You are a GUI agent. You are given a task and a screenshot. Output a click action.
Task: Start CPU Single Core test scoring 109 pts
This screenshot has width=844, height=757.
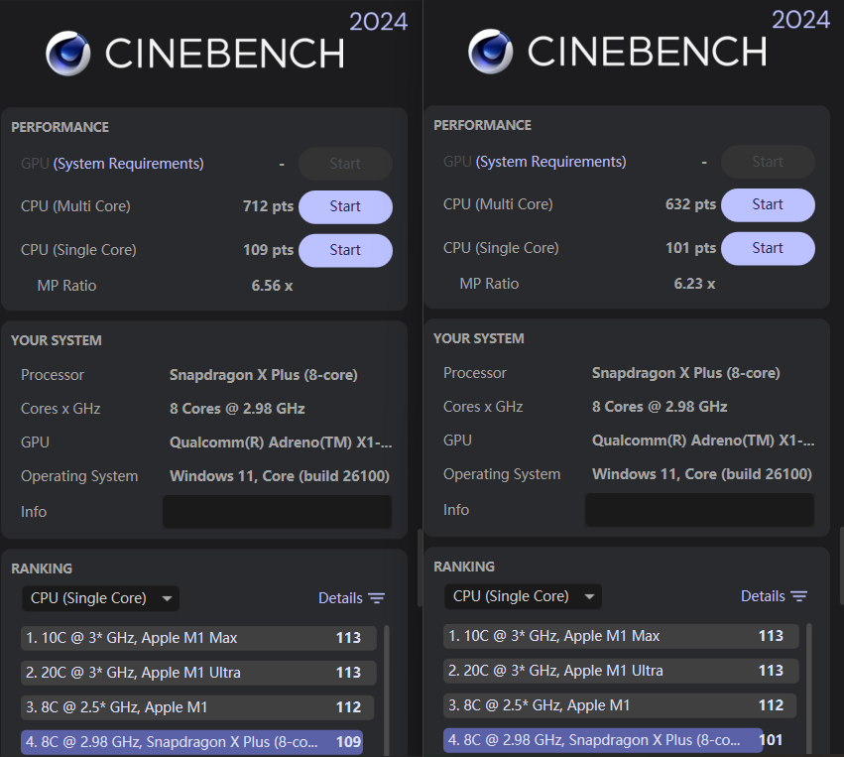[x=345, y=250]
